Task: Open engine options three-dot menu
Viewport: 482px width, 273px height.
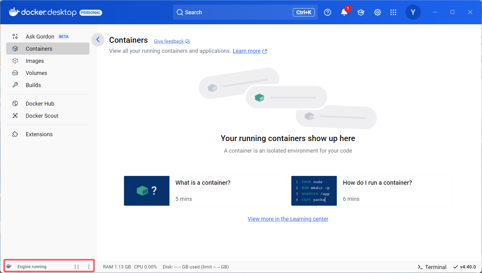Action: point(89,267)
